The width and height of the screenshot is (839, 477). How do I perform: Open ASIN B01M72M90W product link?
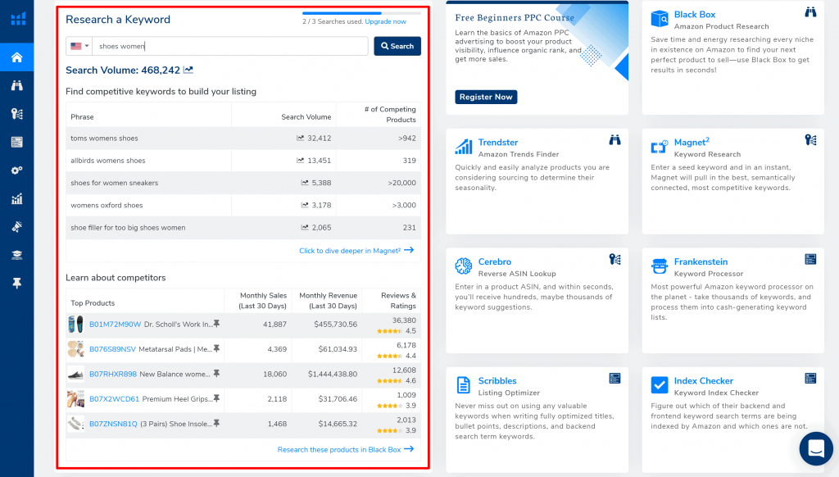[115, 325]
